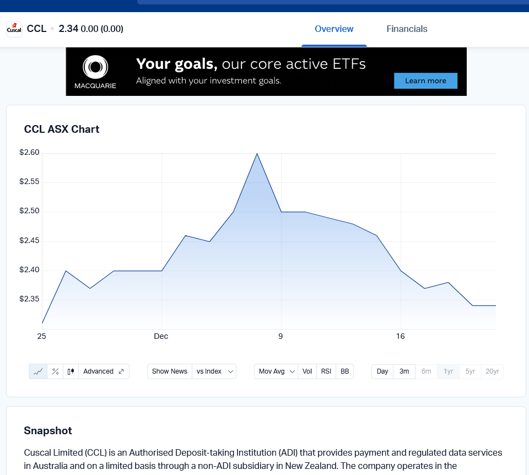Enable BB Bollinger Bands indicator

pos(344,371)
